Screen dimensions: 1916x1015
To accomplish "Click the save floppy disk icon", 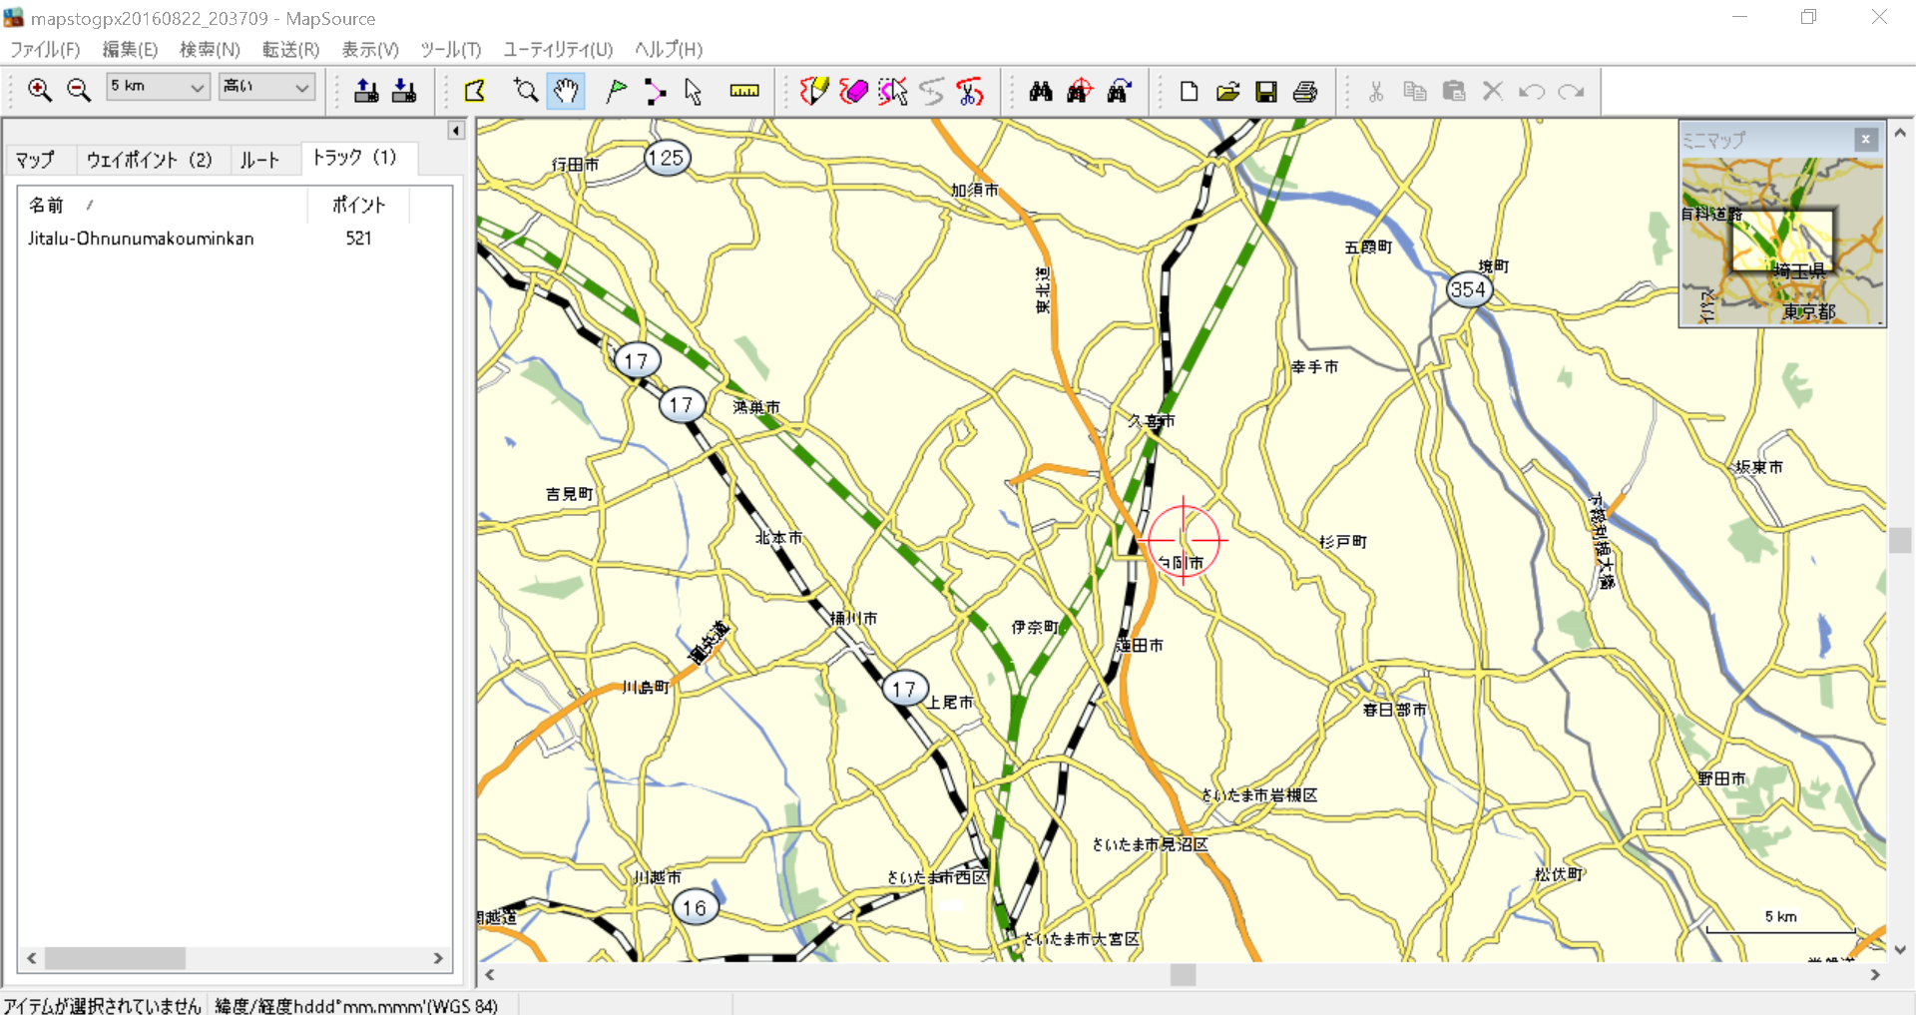I will [x=1266, y=91].
